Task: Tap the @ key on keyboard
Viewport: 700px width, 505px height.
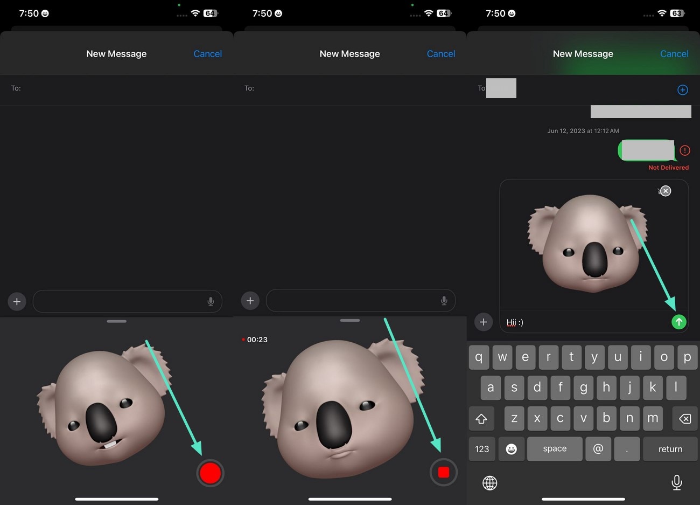Action: 598,449
